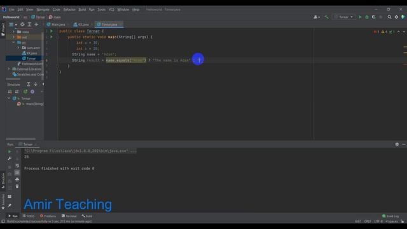
Task: Open the VCS menu
Action: click(111, 10)
